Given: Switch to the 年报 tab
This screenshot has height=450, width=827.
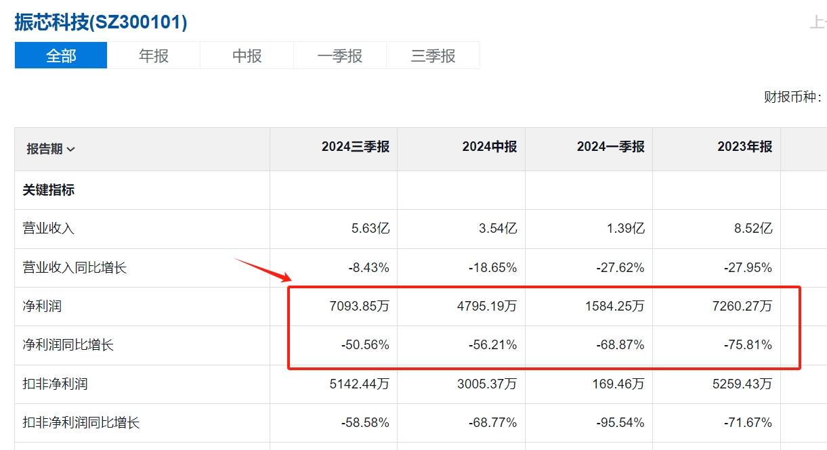Looking at the screenshot, I should pos(154,55).
